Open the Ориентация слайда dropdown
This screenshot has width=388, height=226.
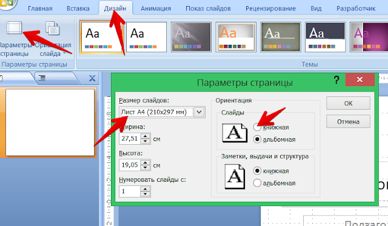pyautogui.click(x=53, y=39)
